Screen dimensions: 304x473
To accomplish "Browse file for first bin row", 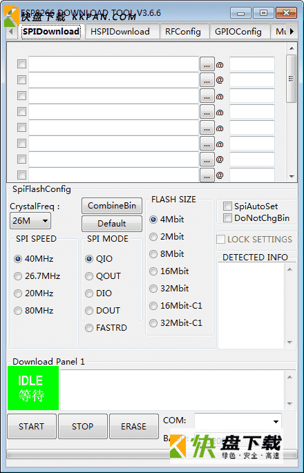I will tap(207, 64).
